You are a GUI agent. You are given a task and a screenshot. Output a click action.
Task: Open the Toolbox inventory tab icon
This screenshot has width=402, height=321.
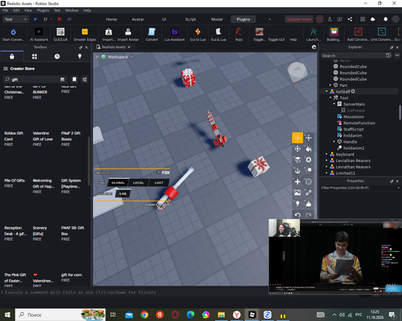point(35,56)
